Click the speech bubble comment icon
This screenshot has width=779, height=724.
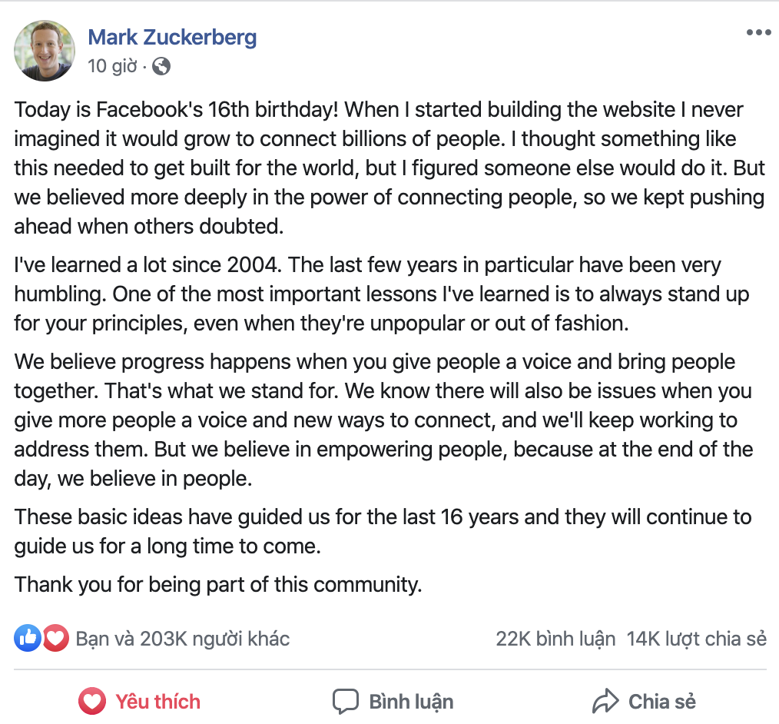point(345,701)
